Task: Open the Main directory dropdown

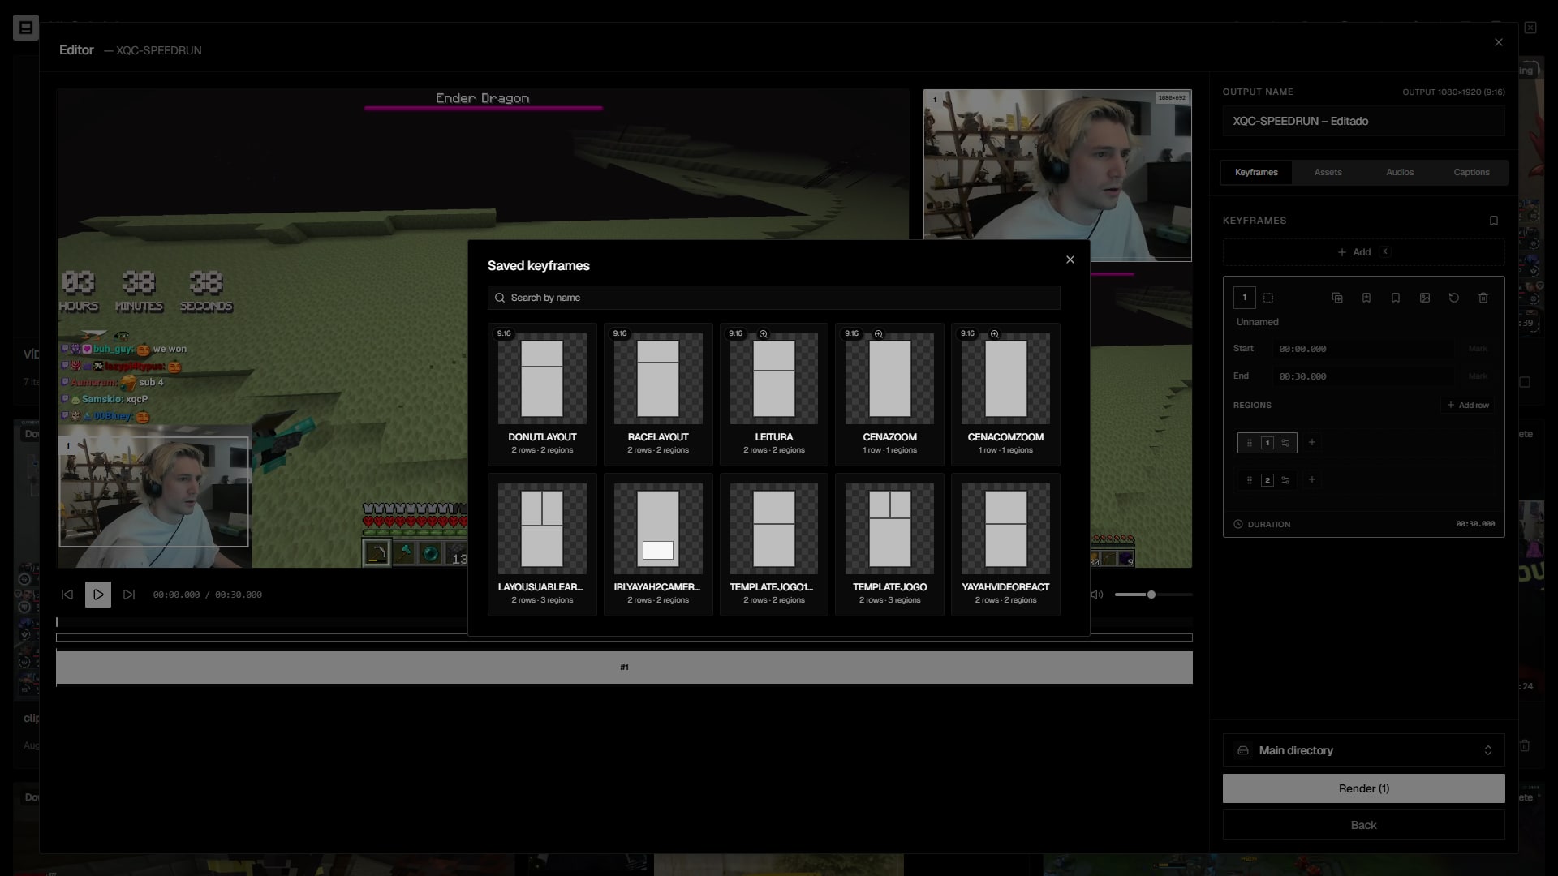Action: point(1363,750)
